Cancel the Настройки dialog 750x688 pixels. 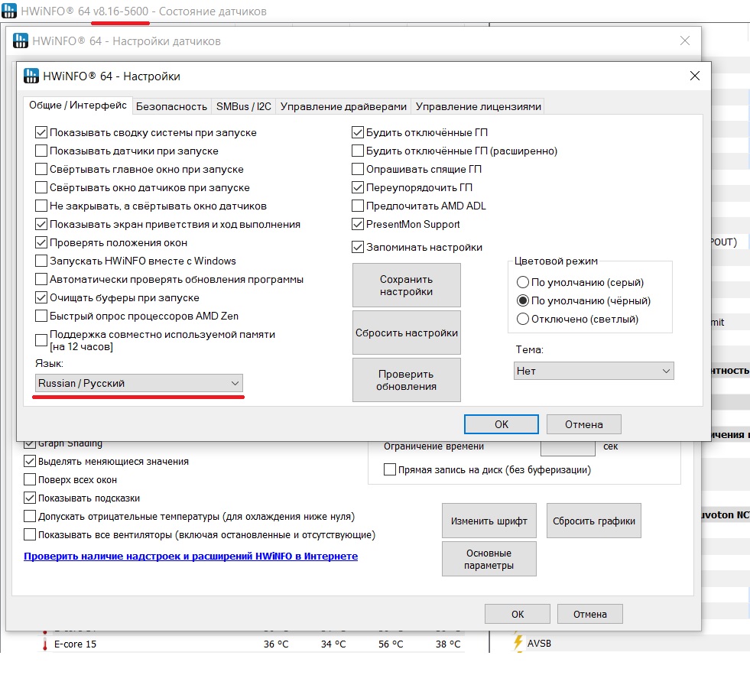tap(583, 424)
